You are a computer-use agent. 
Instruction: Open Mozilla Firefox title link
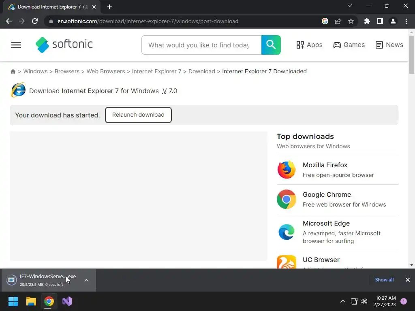pos(325,165)
